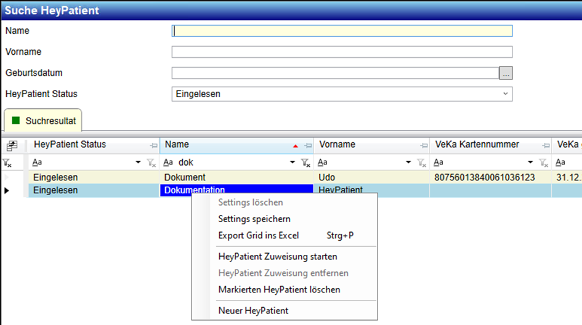The width and height of the screenshot is (582, 325).
Task: Open the HeyPatient Status filter value dropdown
Action: pos(138,162)
